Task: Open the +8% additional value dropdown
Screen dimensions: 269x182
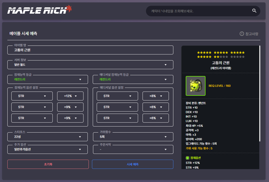Action: [x=156, y=96]
